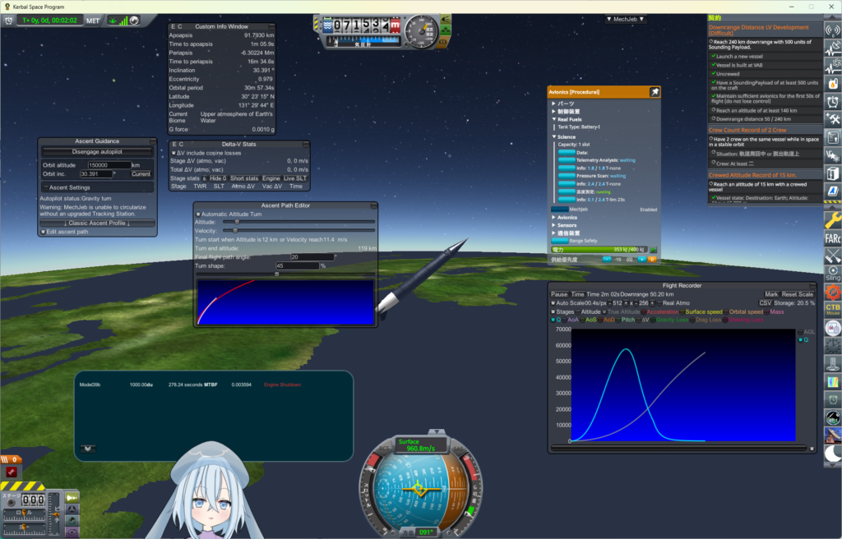Image resolution: width=842 pixels, height=539 pixels.
Task: Open the orange gear MechJeb-style icon
Action: (x=832, y=292)
